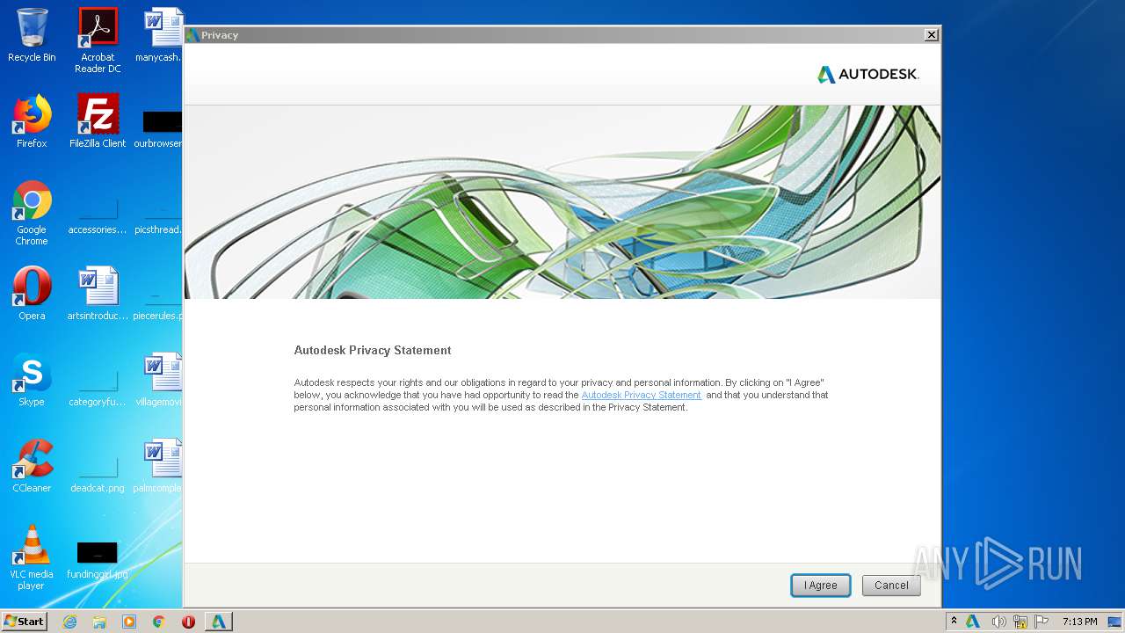
Task: Launch Opera from the desktop
Action: point(32,294)
